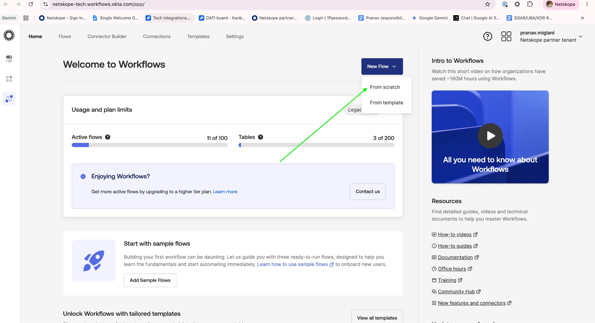The height and width of the screenshot is (323, 595).
Task: Click the Enjoying Workflows info icon
Action: [83, 176]
